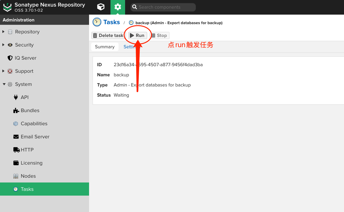The image size is (344, 212).
Task: Switch to the Summary tab
Action: click(105, 47)
